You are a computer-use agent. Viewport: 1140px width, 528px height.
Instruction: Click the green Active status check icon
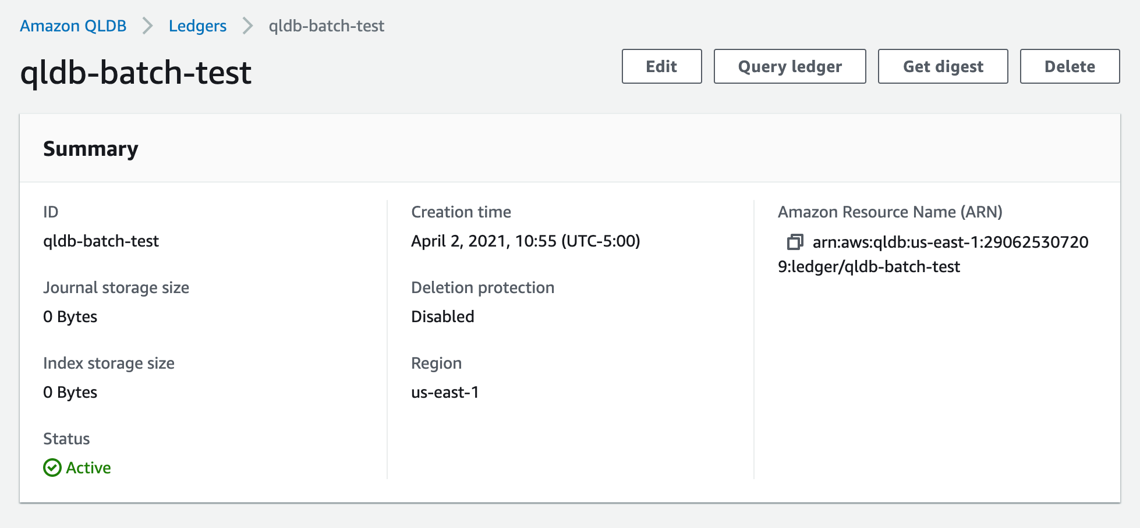coord(52,468)
